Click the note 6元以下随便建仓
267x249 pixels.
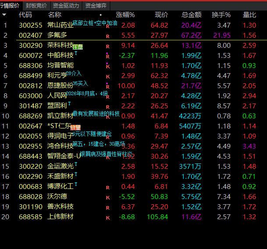coord(92,134)
